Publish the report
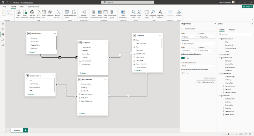 click(x=179, y=13)
